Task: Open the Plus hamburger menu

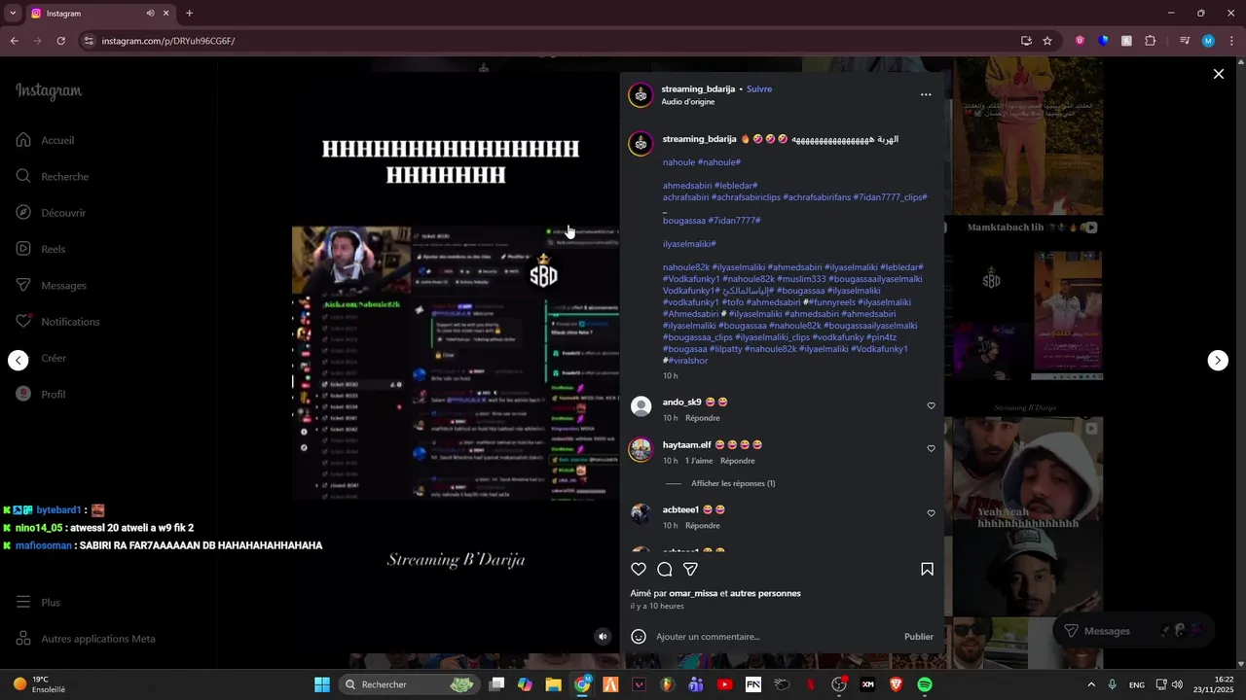Action: coord(38,602)
